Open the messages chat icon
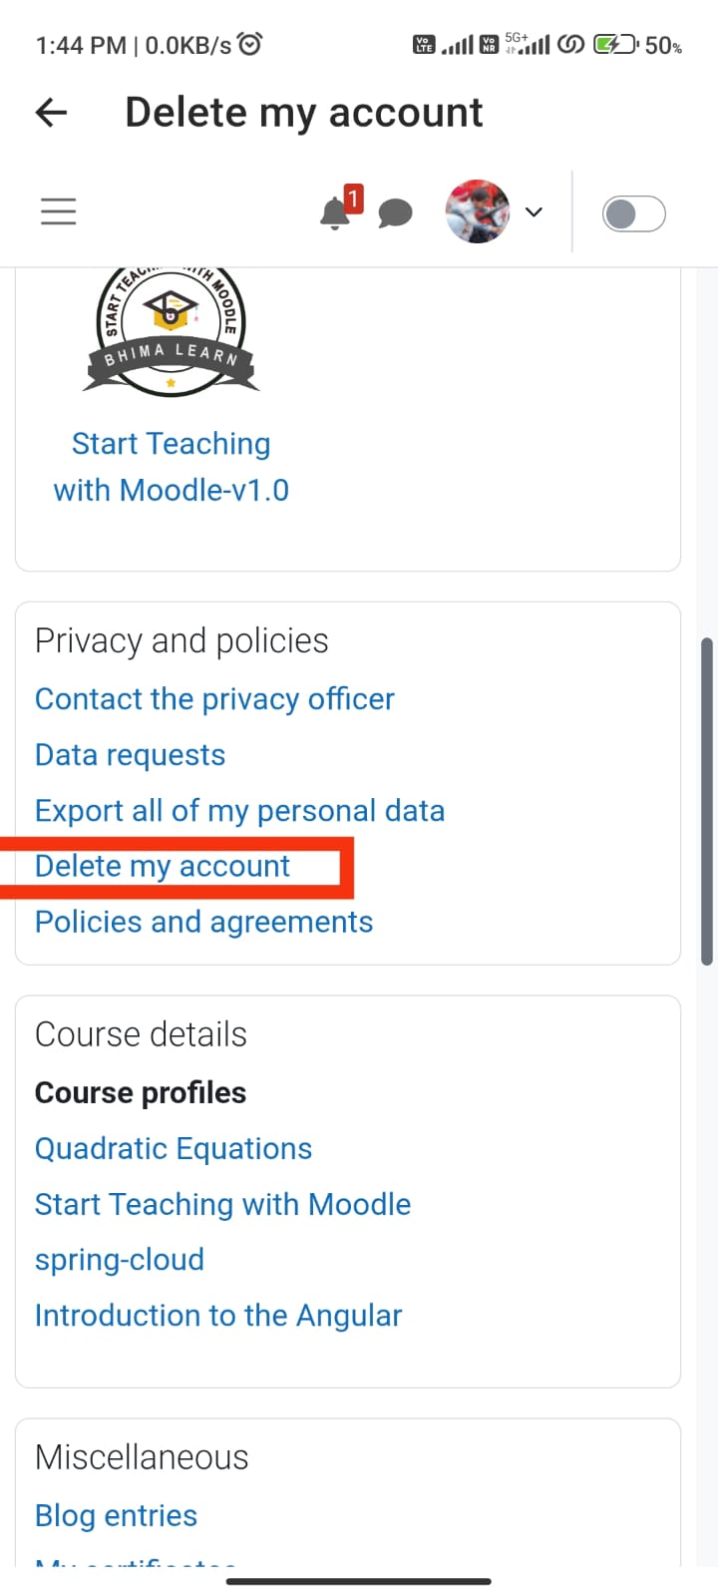 pos(394,212)
